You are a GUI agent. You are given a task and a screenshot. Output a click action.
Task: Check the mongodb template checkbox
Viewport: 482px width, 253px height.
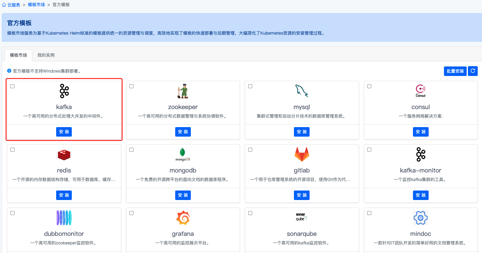pyautogui.click(x=132, y=149)
